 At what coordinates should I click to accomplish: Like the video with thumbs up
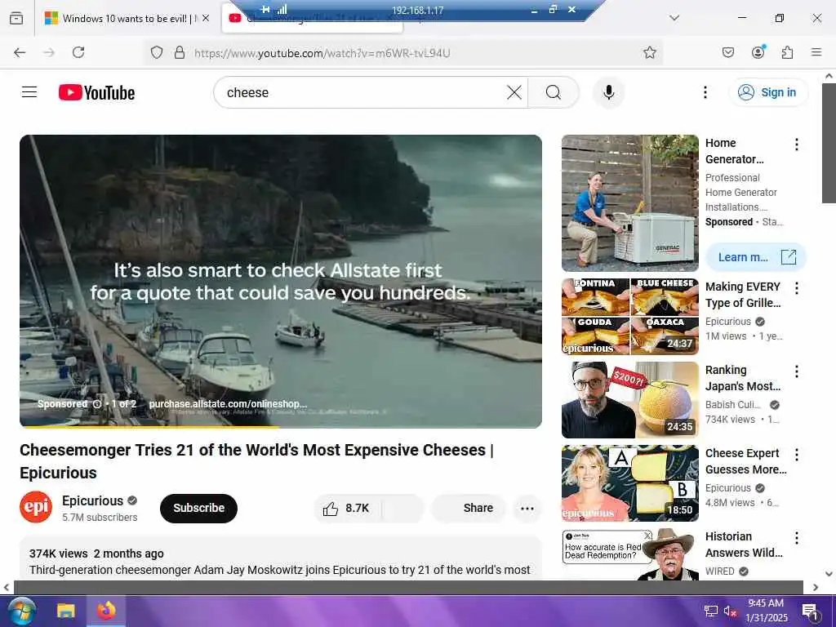346,508
